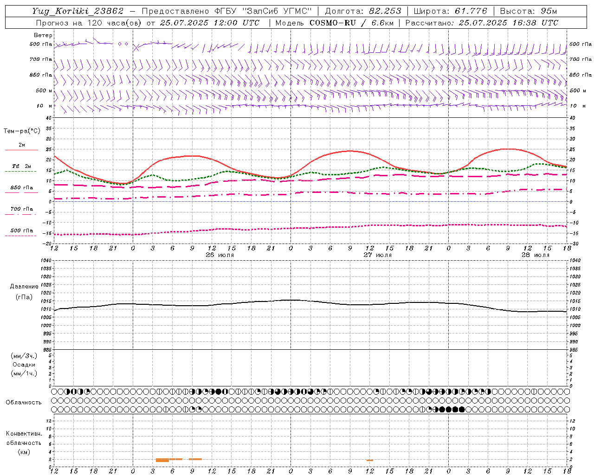Click the Долгота: 82.253 header field
This screenshot has height=475, width=594.
click(363, 11)
